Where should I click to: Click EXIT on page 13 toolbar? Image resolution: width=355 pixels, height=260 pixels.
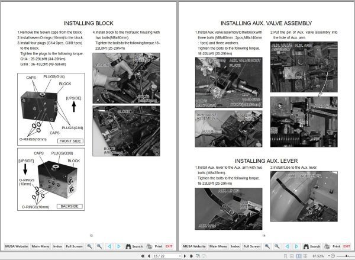click(169, 246)
